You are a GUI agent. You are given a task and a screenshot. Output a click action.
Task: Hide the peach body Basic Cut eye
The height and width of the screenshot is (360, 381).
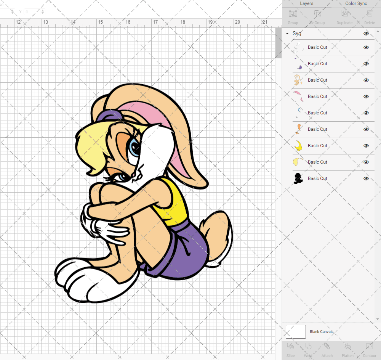click(x=366, y=80)
